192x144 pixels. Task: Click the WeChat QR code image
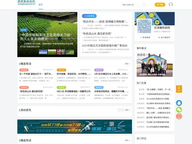144,26
